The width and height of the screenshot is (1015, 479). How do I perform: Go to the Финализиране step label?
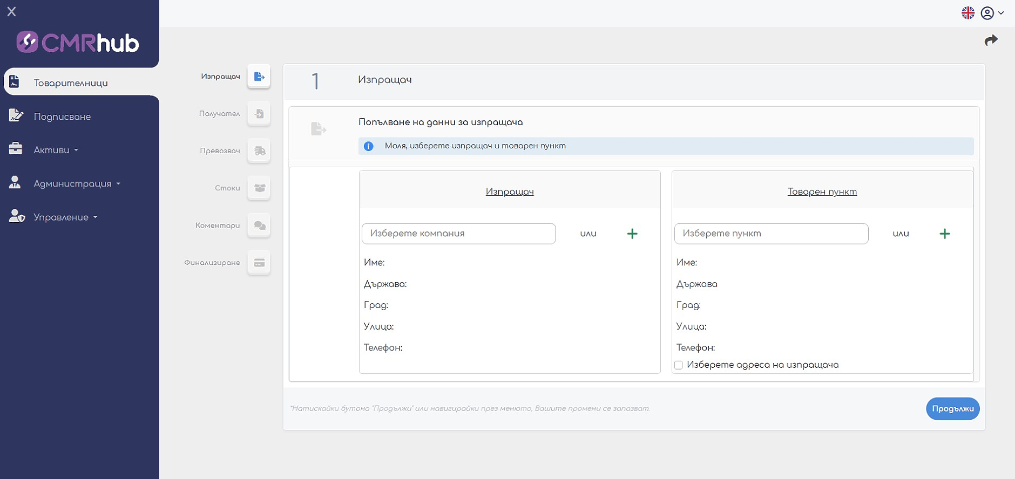212,262
